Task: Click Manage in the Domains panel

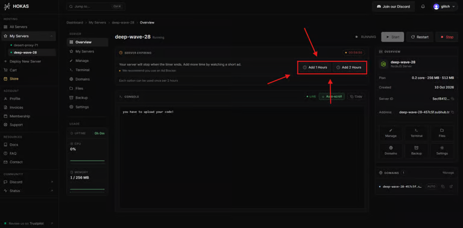Action: point(448,173)
